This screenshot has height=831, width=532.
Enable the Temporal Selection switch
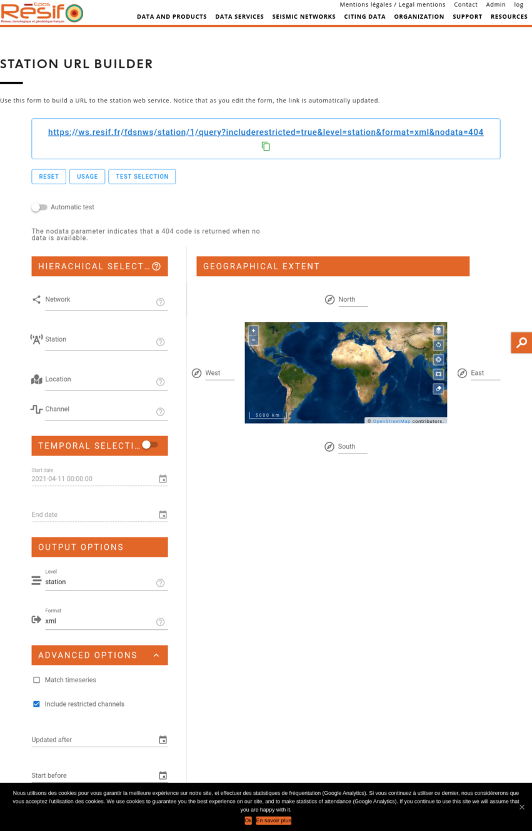pyautogui.click(x=149, y=445)
